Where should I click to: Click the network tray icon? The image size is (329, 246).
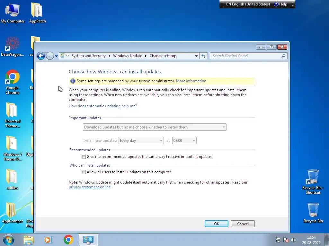(x=278, y=240)
